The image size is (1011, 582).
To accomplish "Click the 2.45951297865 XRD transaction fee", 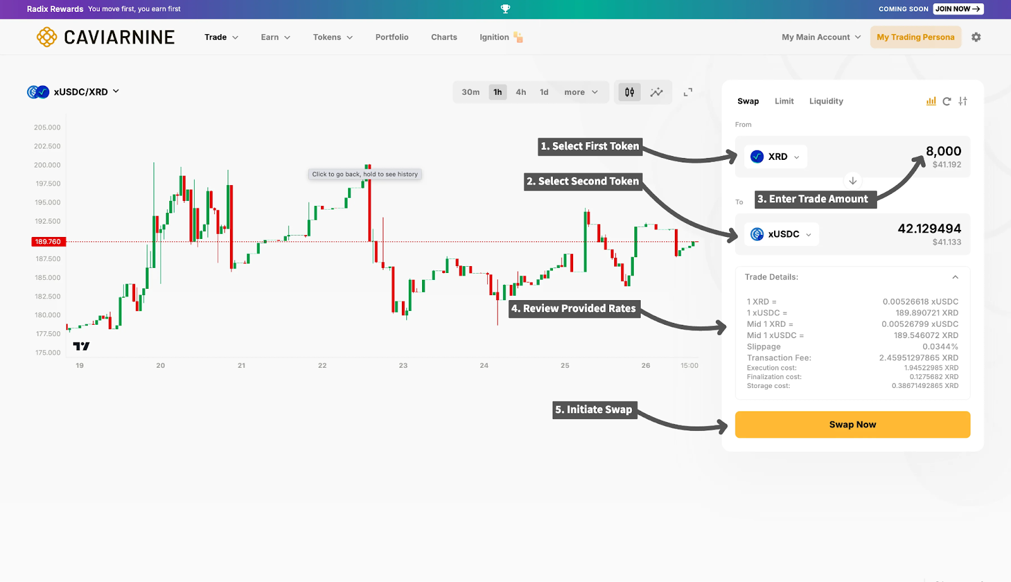I will [x=919, y=358].
